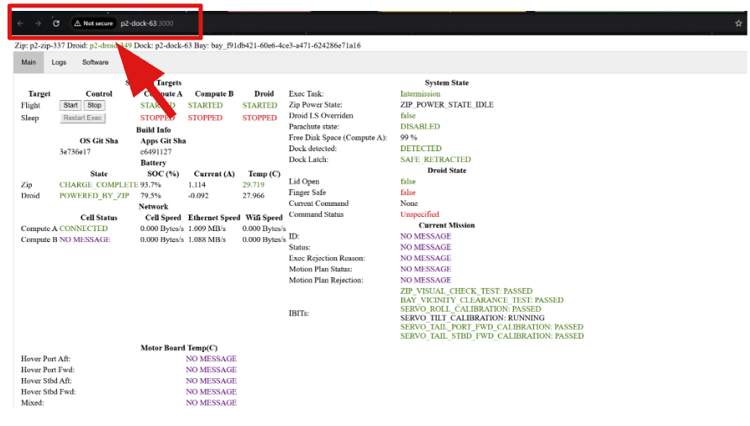Click Motion Plan Status NO MESSAGE value
Viewport: 750px width, 426px height.
(x=425, y=270)
